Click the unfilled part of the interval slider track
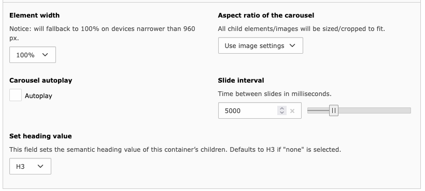This screenshot has width=425, height=191. 374,110
